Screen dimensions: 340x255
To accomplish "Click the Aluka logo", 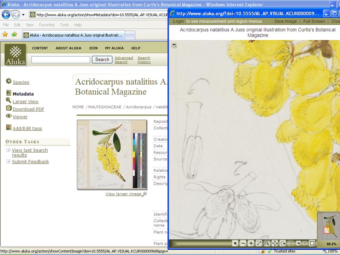I will point(15,55).
